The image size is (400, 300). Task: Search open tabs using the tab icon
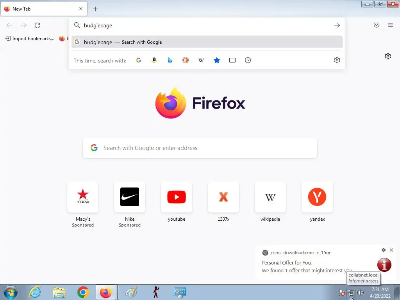[232, 60]
